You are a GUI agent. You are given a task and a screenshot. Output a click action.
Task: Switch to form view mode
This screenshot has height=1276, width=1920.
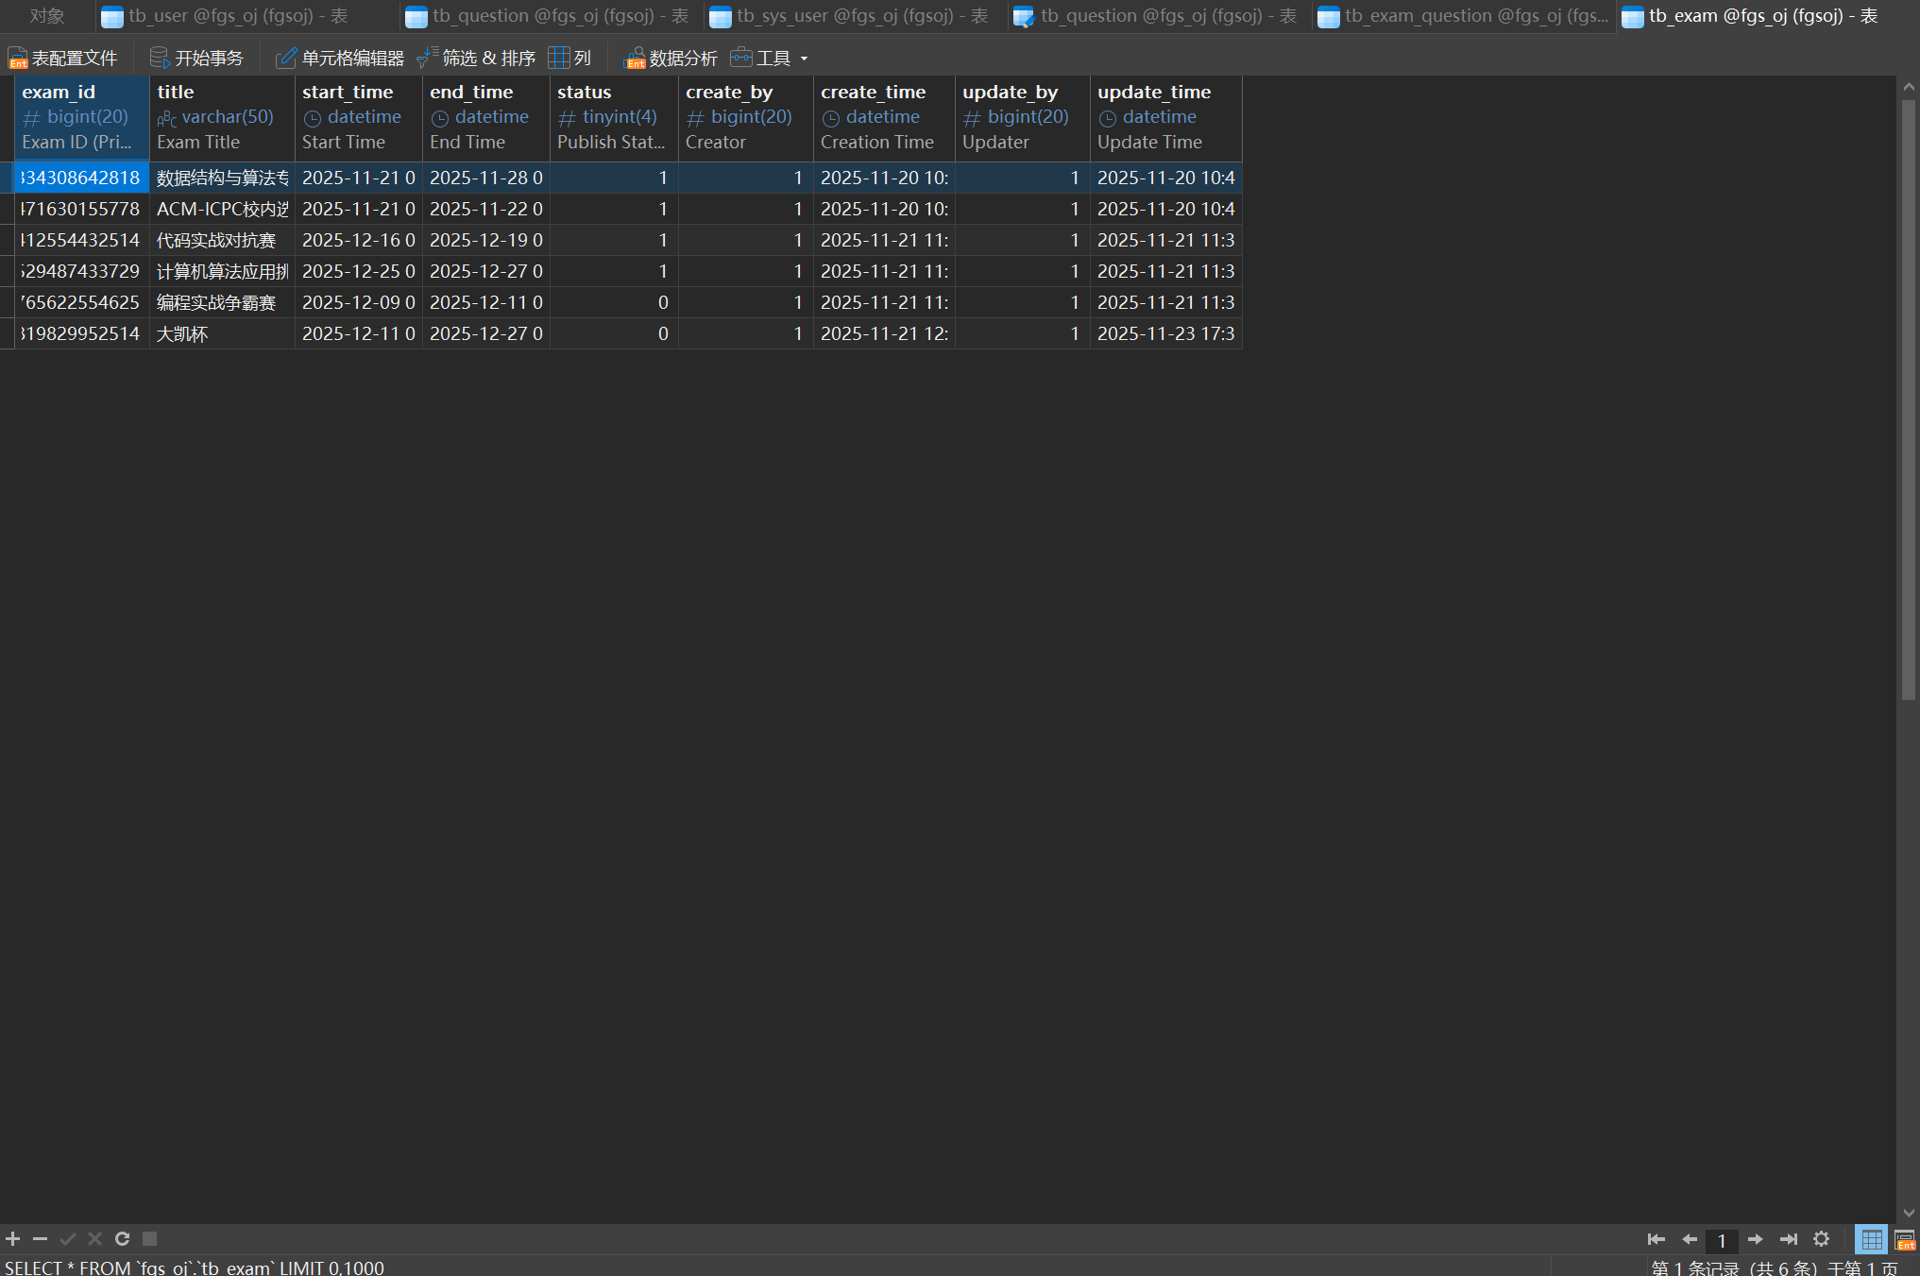[x=1904, y=1239]
